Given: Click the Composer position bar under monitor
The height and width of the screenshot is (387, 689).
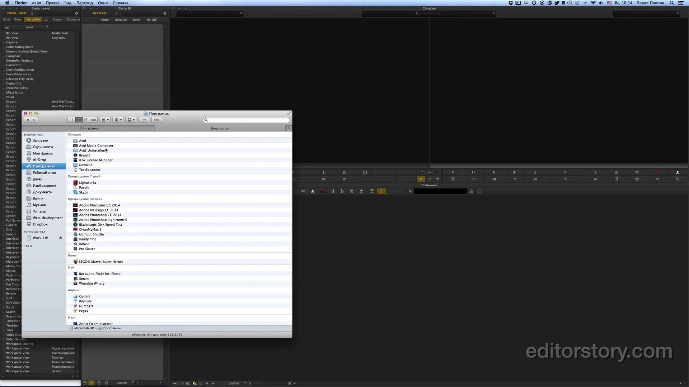Looking at the screenshot, I should point(558,166).
